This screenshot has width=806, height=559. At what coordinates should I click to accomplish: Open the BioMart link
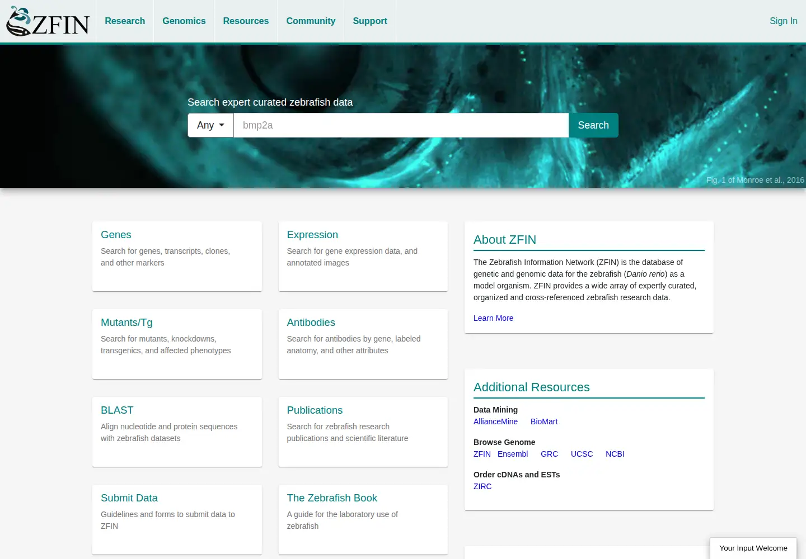544,421
